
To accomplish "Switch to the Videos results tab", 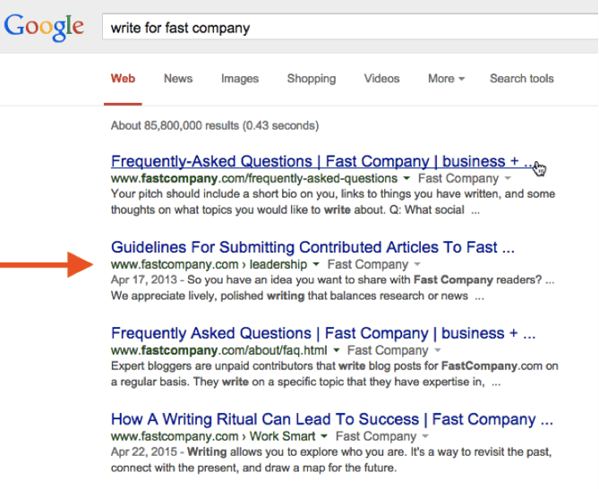I will (381, 79).
